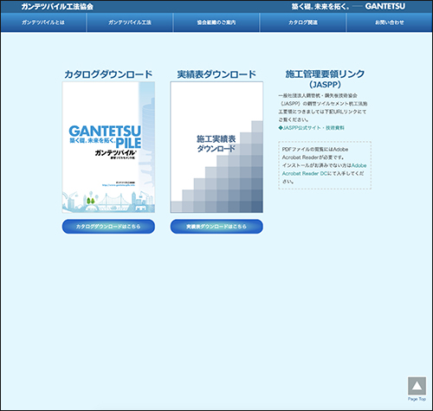Click the カタログダウンロードはこちら button
Viewport: 433px width, 411px height.
pyautogui.click(x=108, y=227)
